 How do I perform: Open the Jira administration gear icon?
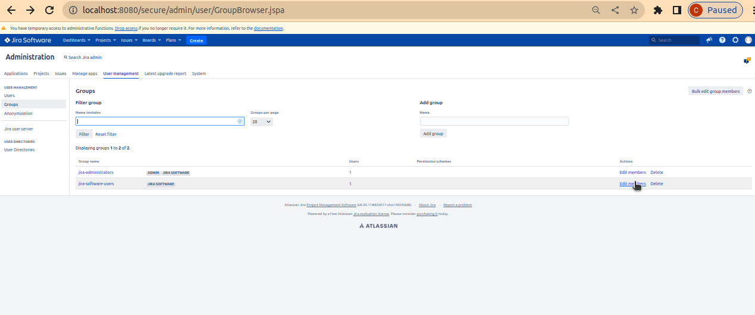735,40
